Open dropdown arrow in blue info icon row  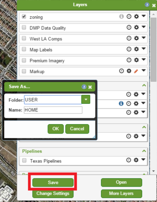tap(143, 103)
